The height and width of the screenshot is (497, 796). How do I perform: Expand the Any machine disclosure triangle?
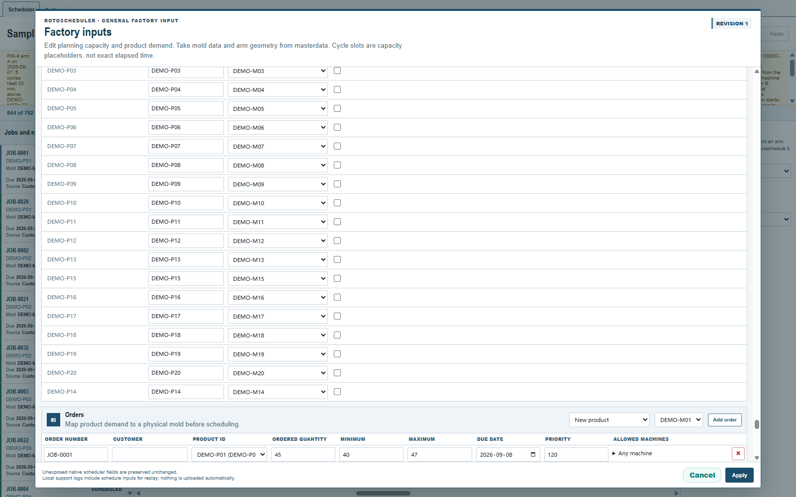(x=614, y=453)
